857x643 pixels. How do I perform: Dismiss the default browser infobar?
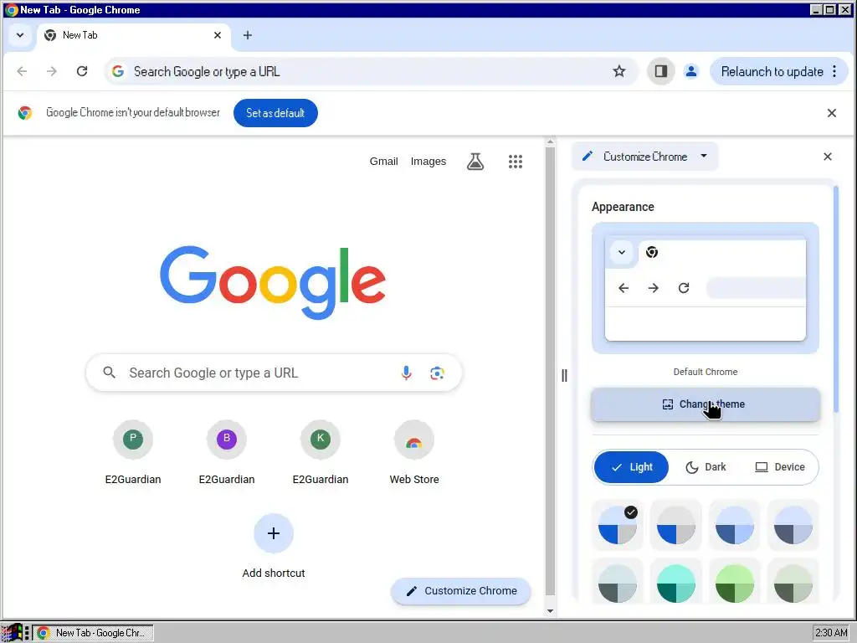pos(831,113)
